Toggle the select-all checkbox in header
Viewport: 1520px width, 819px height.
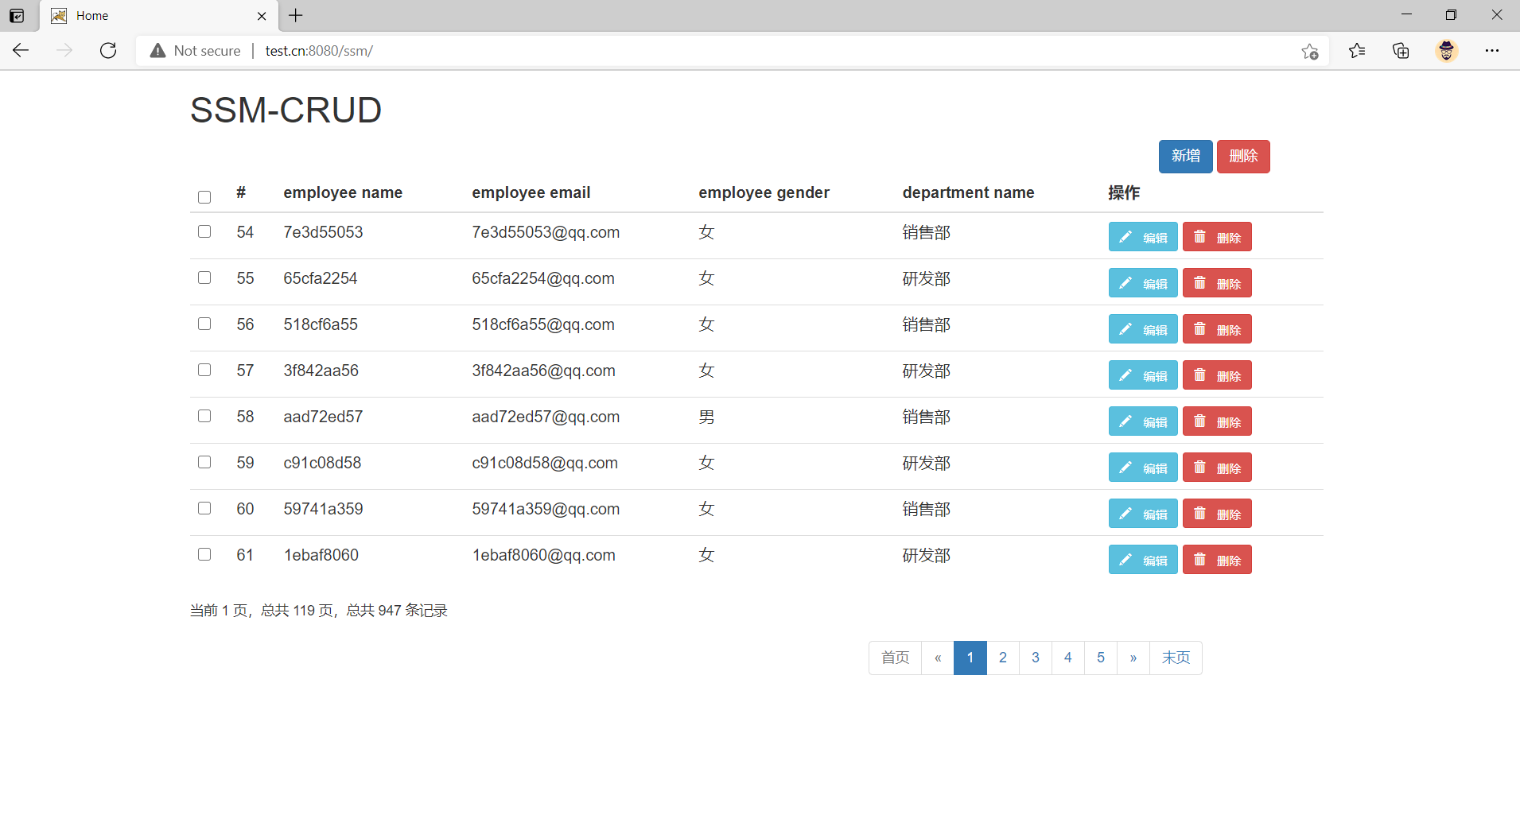[204, 197]
